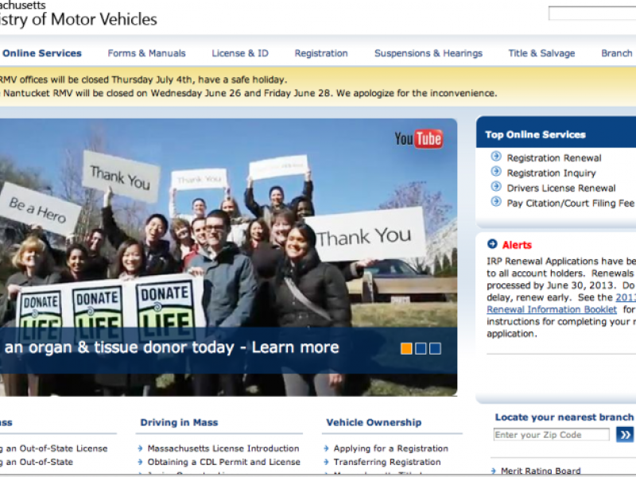Click the Locate your nearest branch heading
This screenshot has width=636, height=477.
[564, 417]
